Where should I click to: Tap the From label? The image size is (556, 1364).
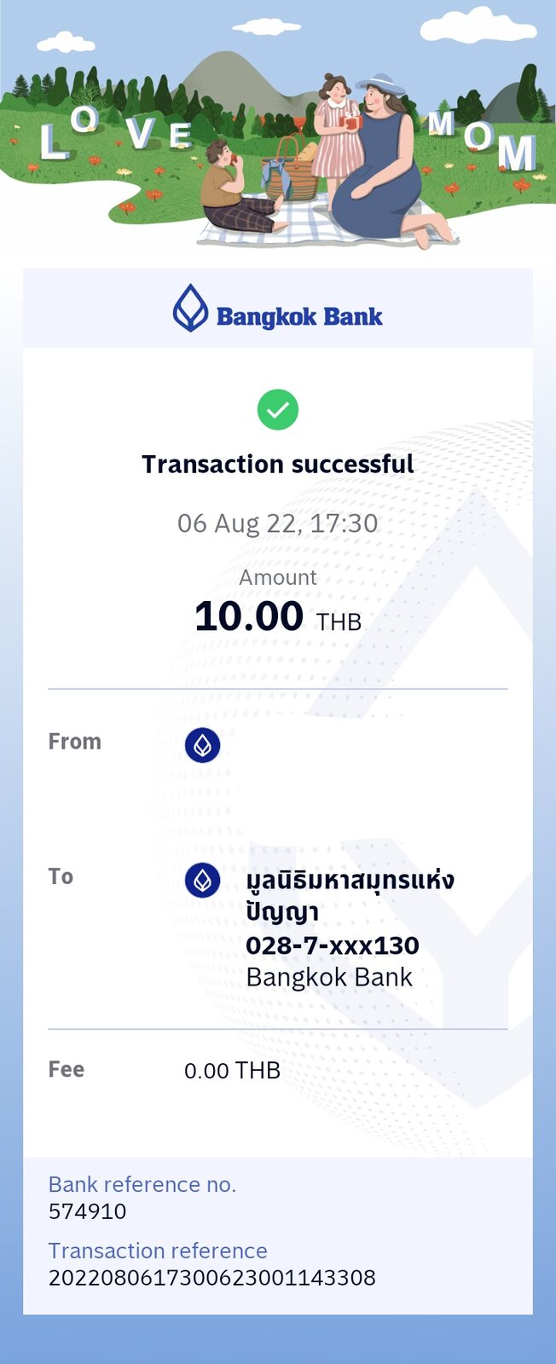click(75, 742)
